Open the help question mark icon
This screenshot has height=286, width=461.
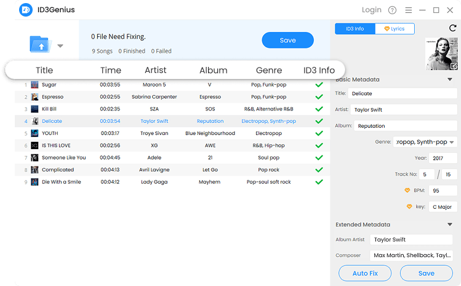coord(392,10)
